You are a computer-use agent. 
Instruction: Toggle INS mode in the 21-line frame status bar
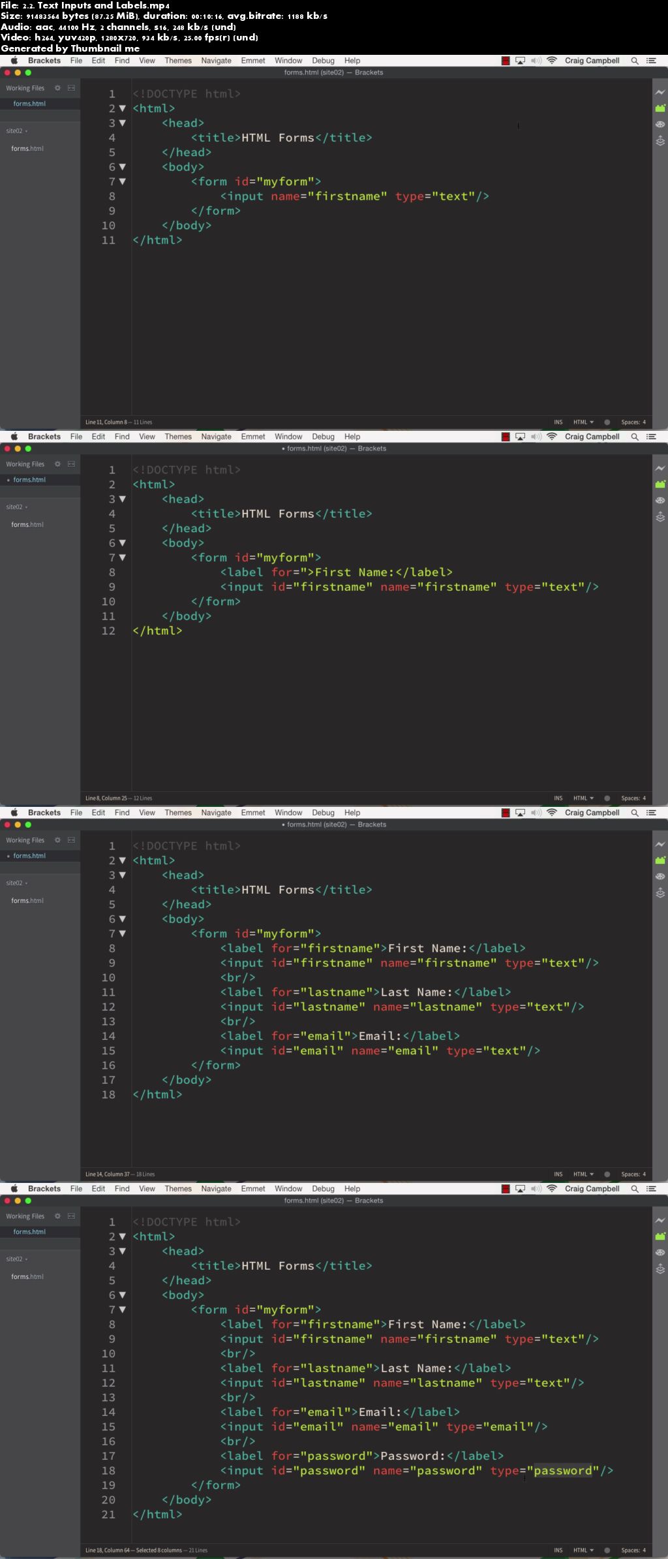click(x=558, y=1551)
